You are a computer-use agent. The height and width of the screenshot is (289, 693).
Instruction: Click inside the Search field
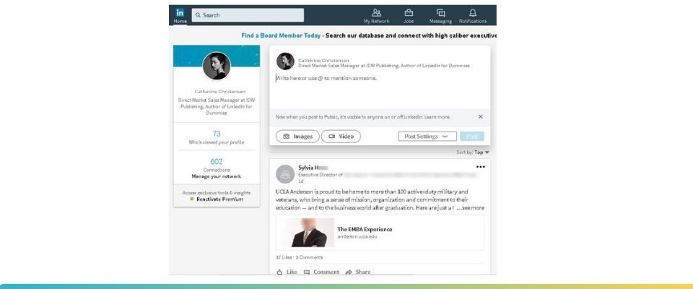click(x=248, y=15)
